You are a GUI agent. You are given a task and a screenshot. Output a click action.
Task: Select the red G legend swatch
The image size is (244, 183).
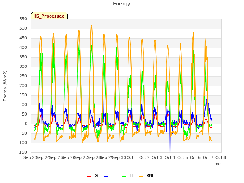89,176
